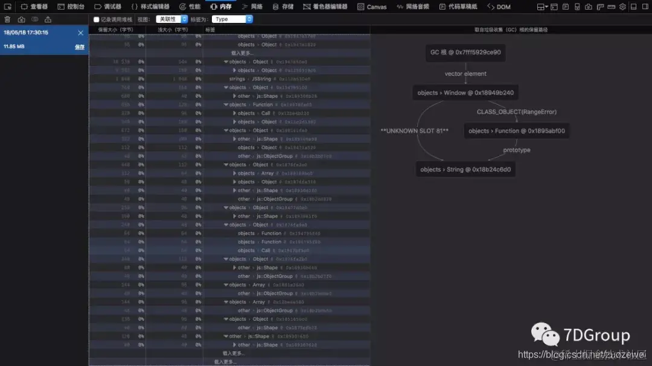The width and height of the screenshot is (652, 366).
Task: Expand the objects › Call row arrow
Action: pyautogui.click(x=234, y=113)
